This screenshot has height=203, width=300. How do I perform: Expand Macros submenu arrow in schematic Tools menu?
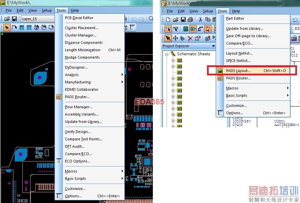[x=288, y=88]
